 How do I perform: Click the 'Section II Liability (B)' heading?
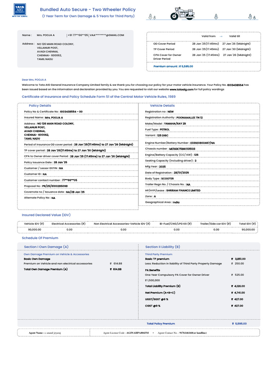pos(163,247)
